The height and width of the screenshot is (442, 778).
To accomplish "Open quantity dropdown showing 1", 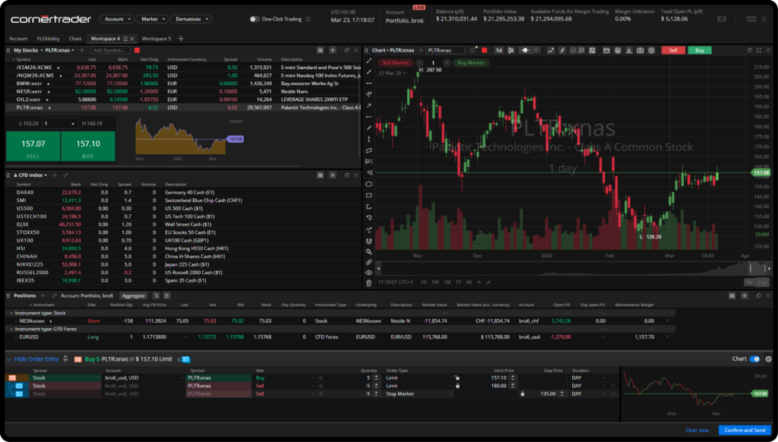I will (x=59, y=124).
